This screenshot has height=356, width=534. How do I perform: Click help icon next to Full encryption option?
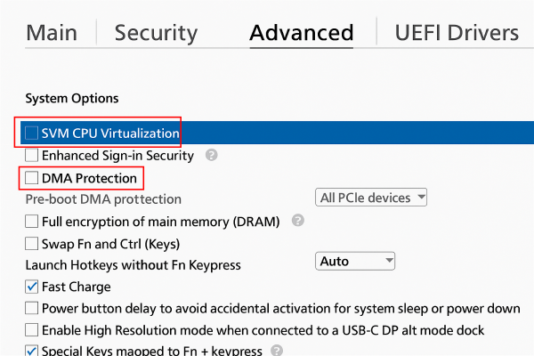[x=298, y=220]
